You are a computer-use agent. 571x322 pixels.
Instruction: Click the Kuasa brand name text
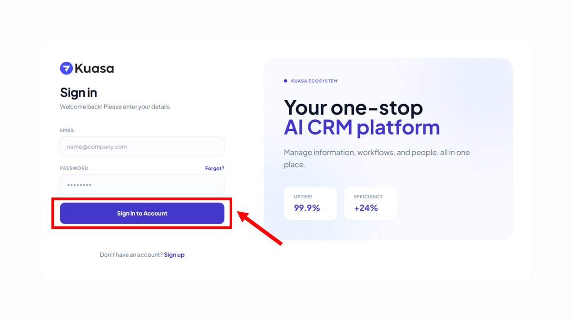(x=94, y=68)
